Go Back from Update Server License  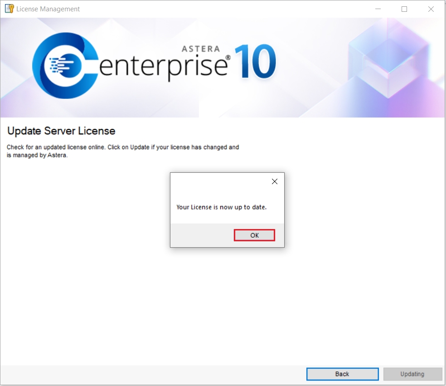342,374
